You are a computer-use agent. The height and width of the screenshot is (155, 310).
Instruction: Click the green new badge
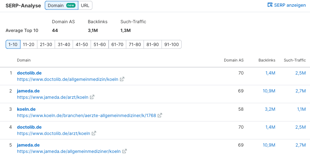pos(71,5)
